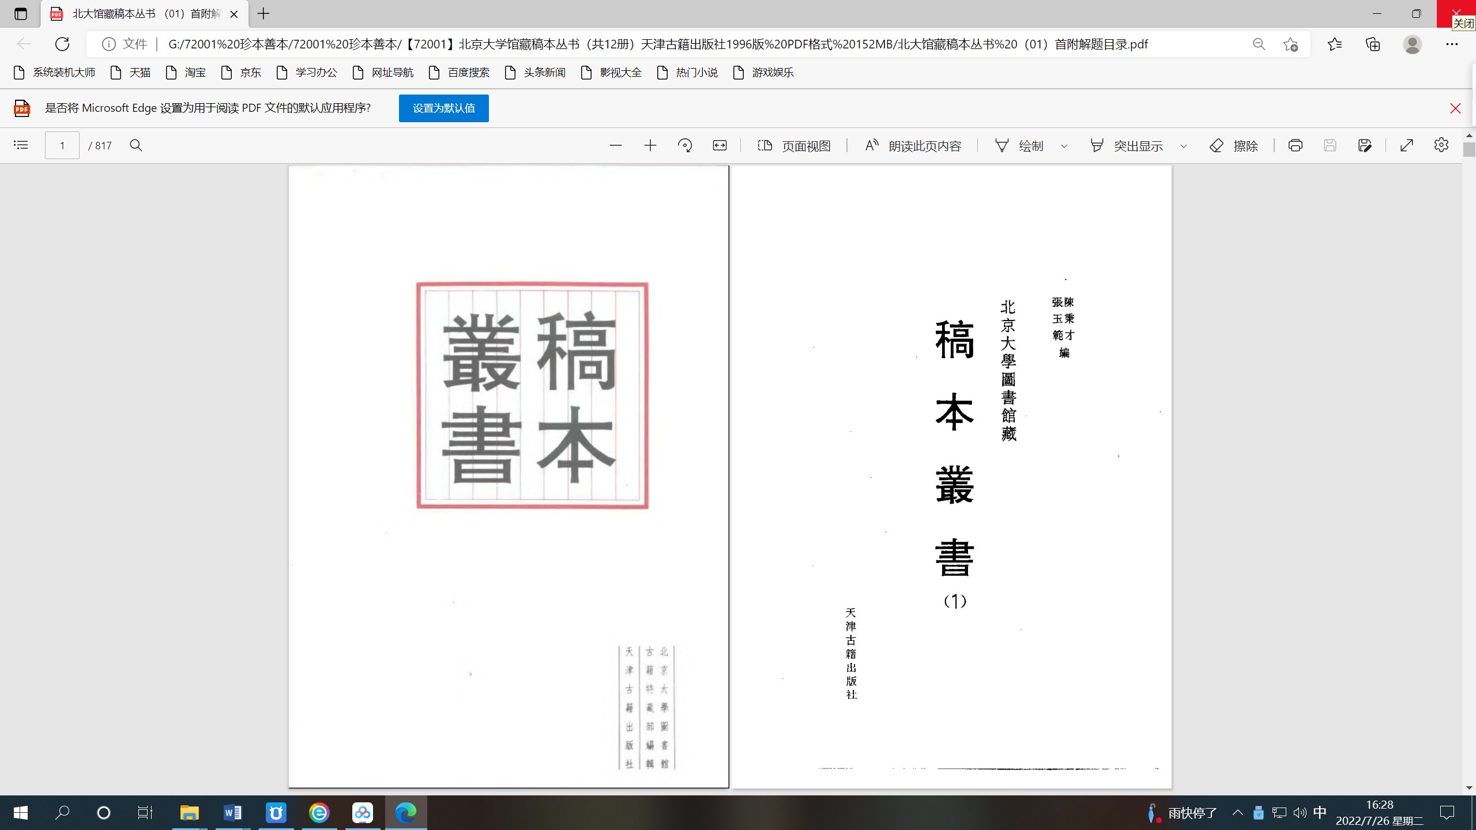Image resolution: width=1476 pixels, height=830 pixels.
Task: Open the 网址导航 bookmark
Action: pyautogui.click(x=383, y=73)
